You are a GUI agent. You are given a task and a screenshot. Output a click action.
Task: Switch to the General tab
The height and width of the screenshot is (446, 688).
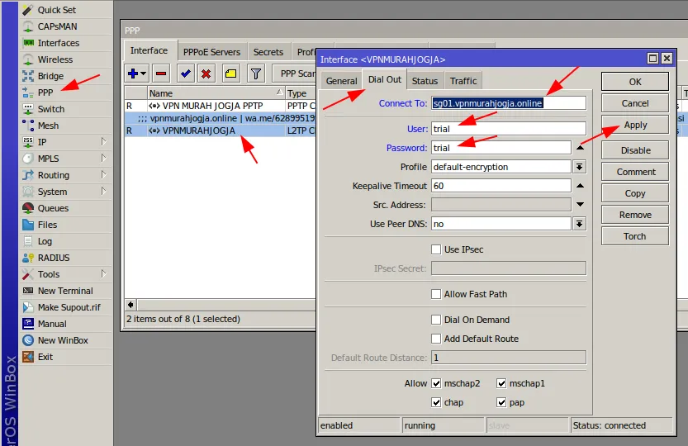[x=341, y=81]
